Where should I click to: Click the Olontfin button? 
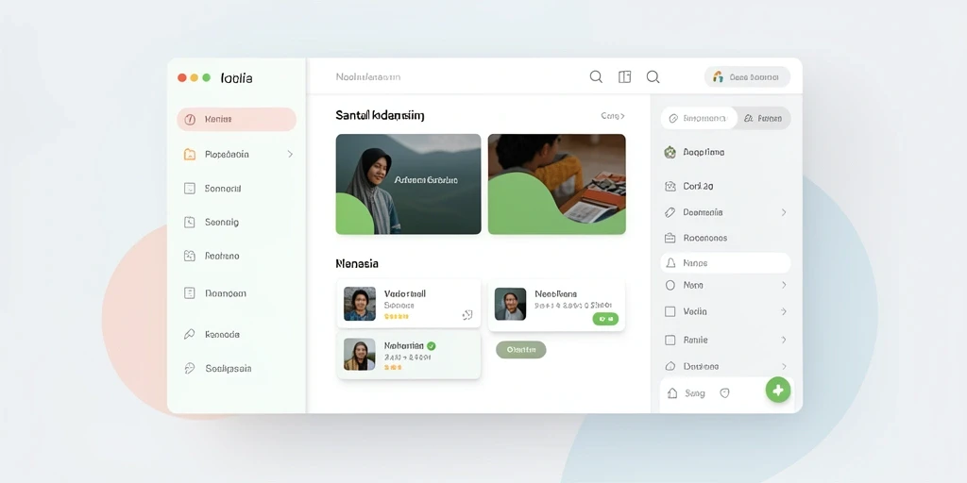pyautogui.click(x=521, y=350)
